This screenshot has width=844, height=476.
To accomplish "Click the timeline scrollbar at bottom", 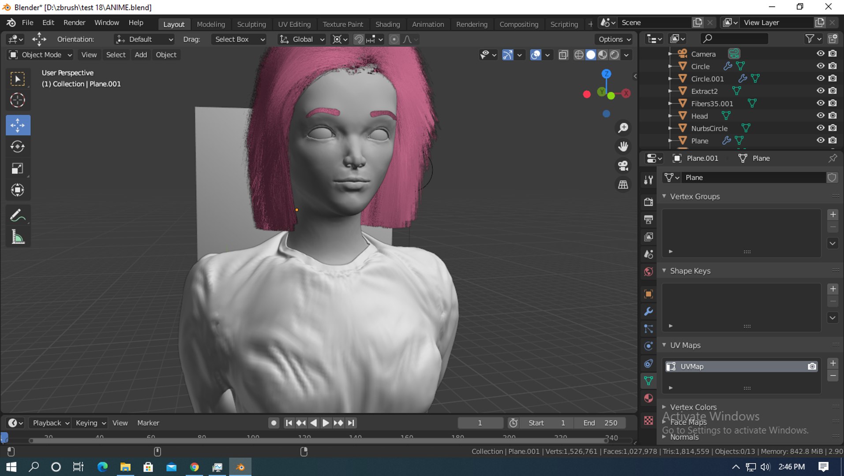I will (318, 441).
